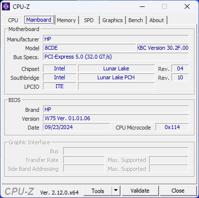
Task: Open the About tab
Action: (x=157, y=20)
